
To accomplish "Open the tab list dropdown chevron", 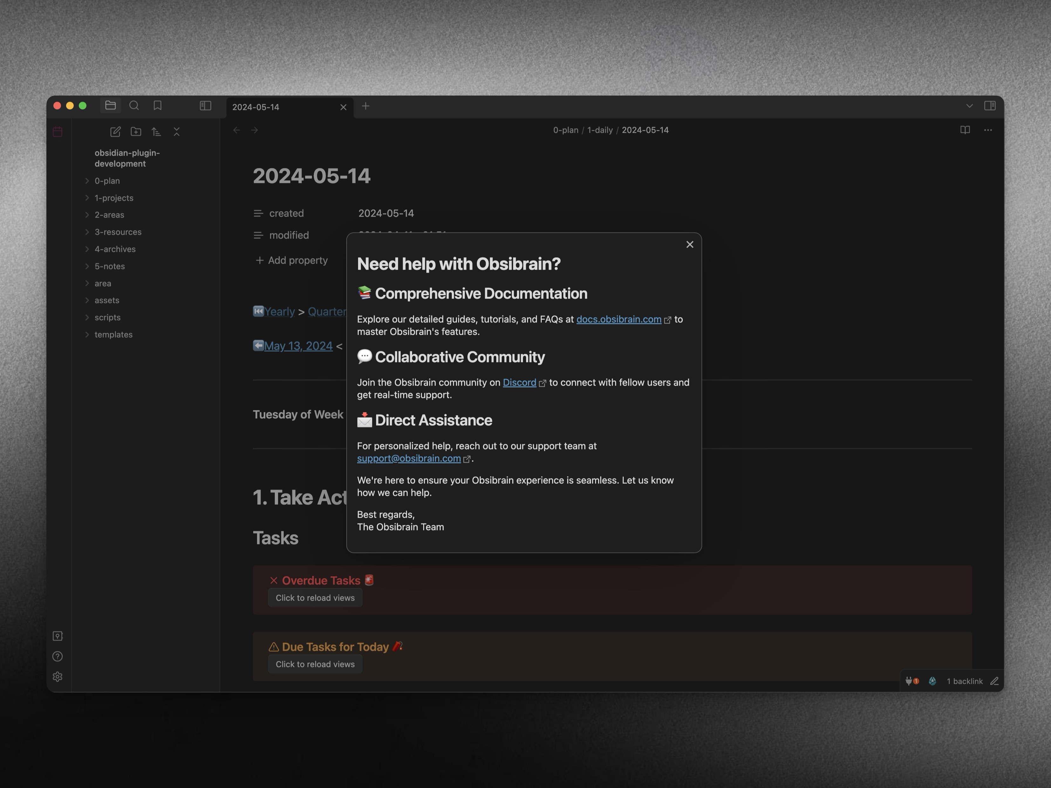I will tap(969, 105).
